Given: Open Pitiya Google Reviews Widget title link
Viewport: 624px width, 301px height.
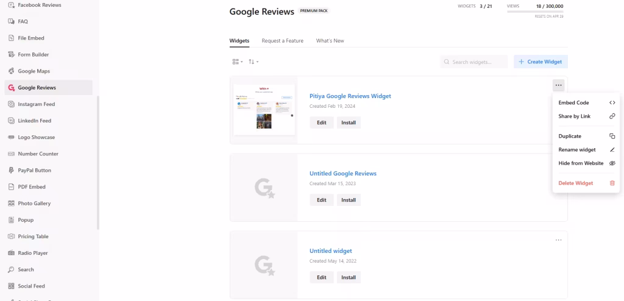Looking at the screenshot, I should coord(350,96).
